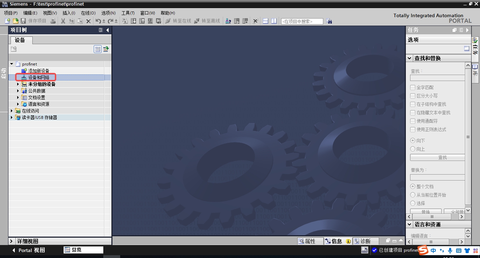Click the 转至离线 button
The image size is (480, 258).
207,21
